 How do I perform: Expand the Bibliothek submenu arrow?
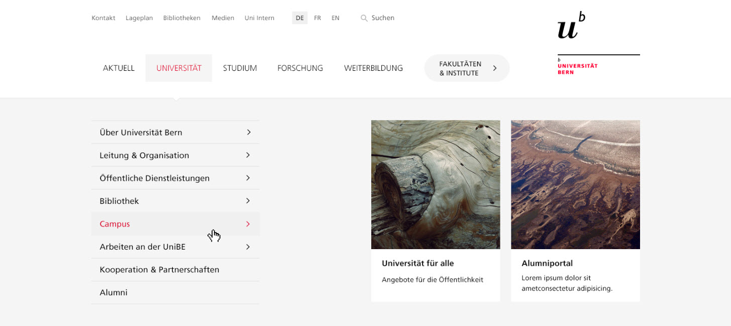pos(248,201)
